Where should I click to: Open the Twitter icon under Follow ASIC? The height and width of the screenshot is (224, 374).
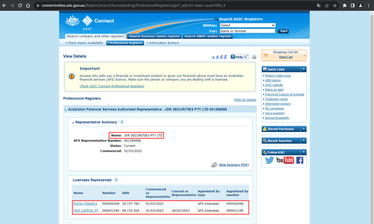269,160
